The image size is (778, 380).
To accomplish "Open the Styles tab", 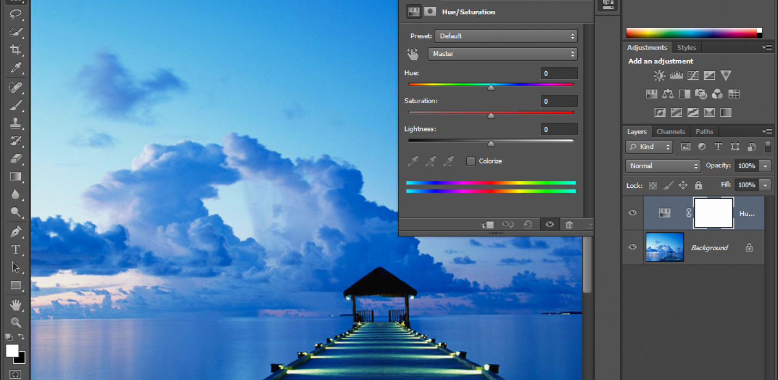I will point(687,47).
